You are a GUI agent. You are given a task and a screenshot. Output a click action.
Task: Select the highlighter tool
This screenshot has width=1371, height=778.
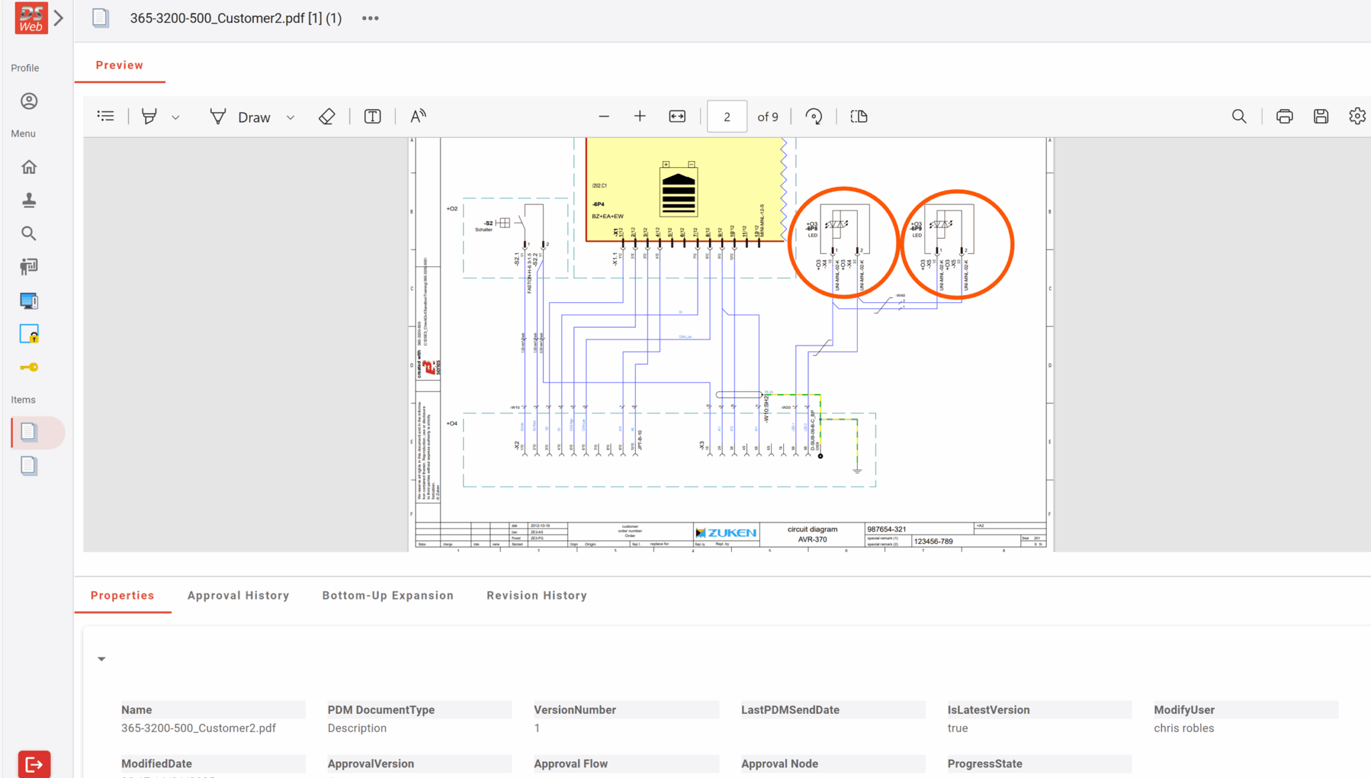coord(149,116)
